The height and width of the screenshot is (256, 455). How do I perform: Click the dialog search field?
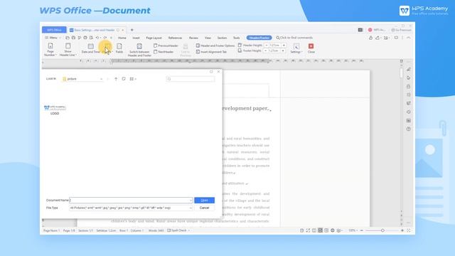(191, 79)
